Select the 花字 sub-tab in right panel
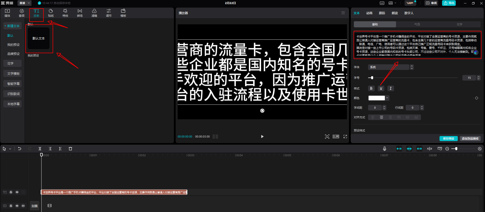This screenshot has height=212, width=485. (459, 24)
